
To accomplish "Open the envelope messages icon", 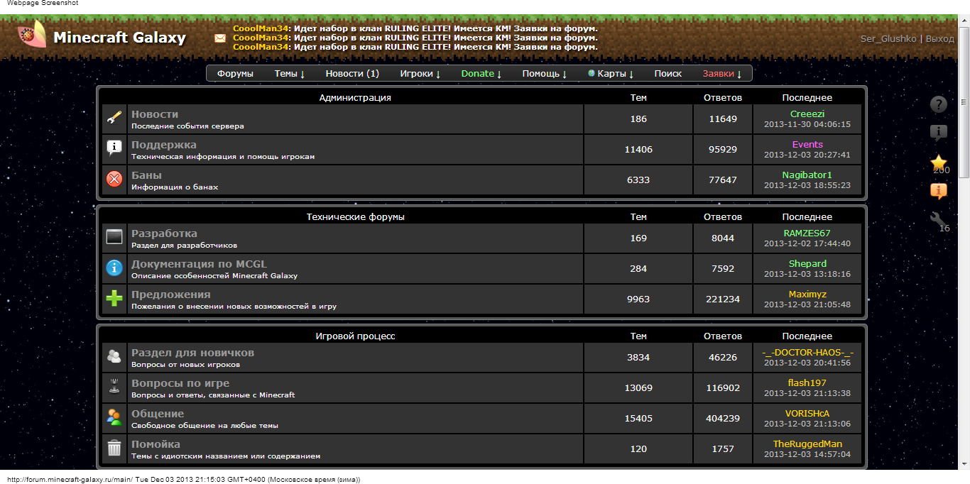I will [x=220, y=38].
